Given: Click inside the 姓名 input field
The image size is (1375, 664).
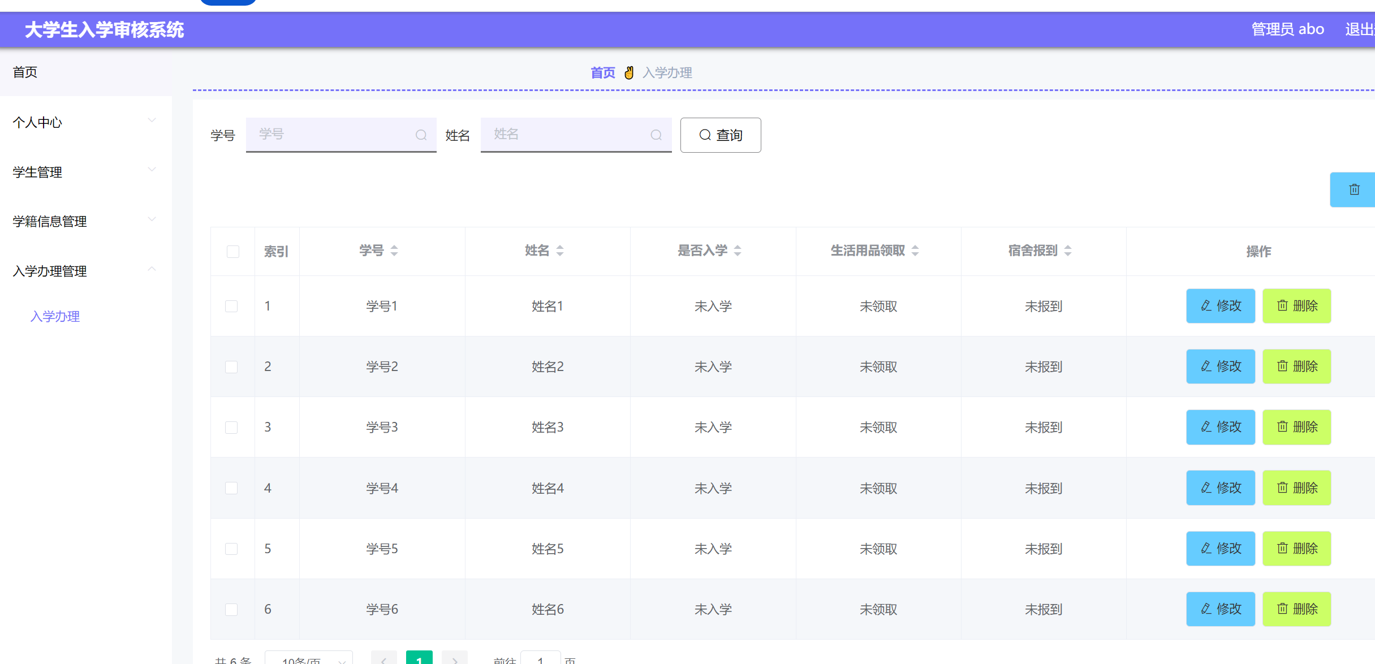Looking at the screenshot, I should [x=566, y=135].
